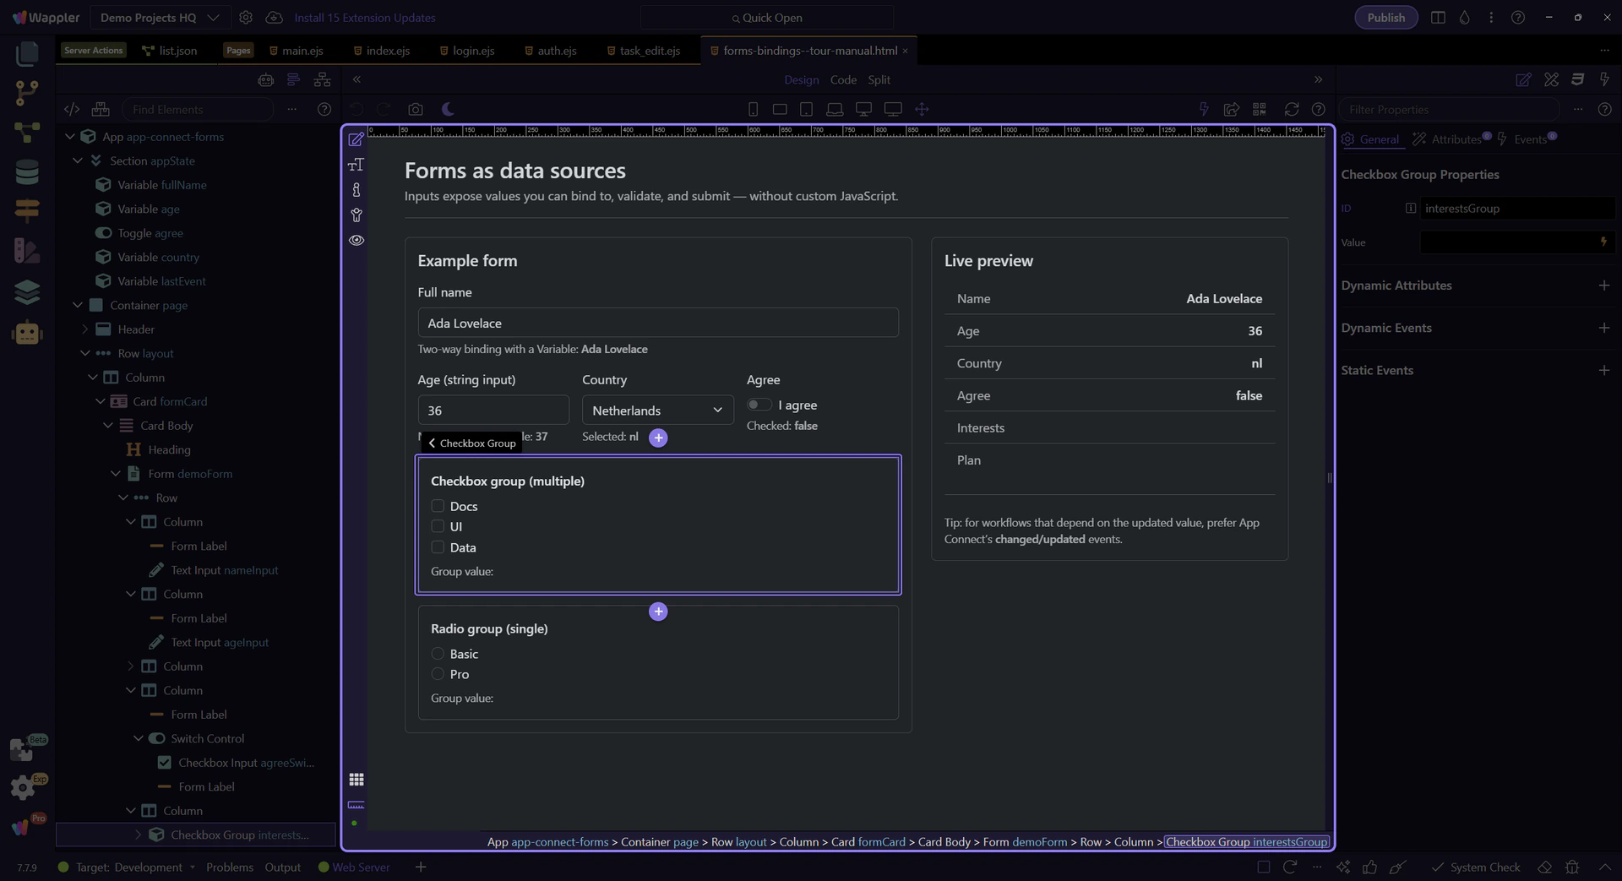Check the Docs checkbox
The height and width of the screenshot is (881, 1622).
click(x=438, y=506)
